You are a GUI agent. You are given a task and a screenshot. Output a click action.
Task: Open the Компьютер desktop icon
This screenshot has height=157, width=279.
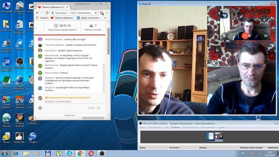click(x=7, y=7)
